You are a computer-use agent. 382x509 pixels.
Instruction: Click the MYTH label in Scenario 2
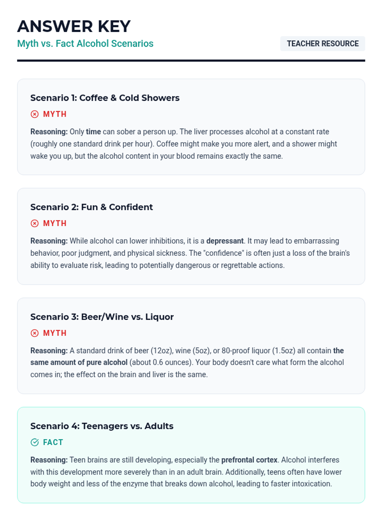tap(55, 223)
